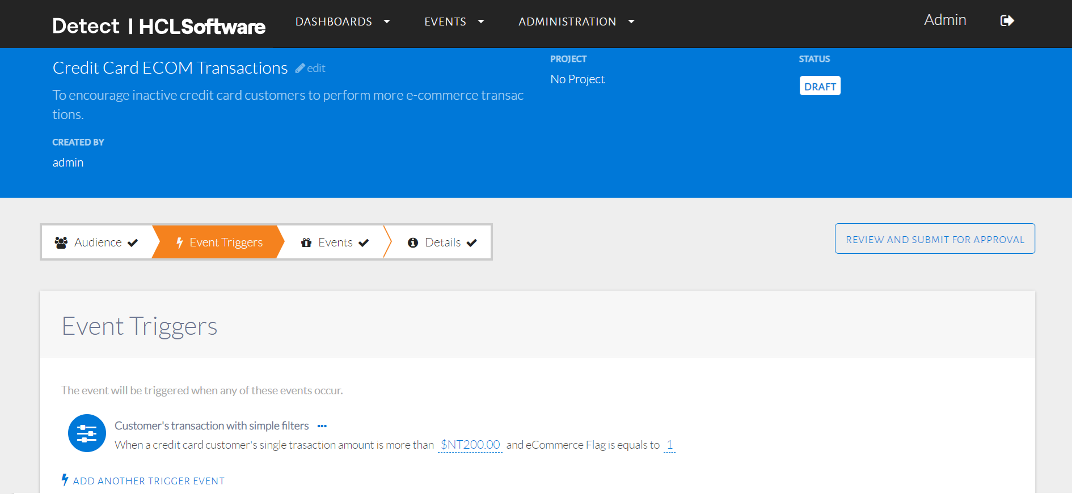1072x494 pixels.
Task: Click 'Customer's transaction with simple filters' title
Action: pos(212,425)
